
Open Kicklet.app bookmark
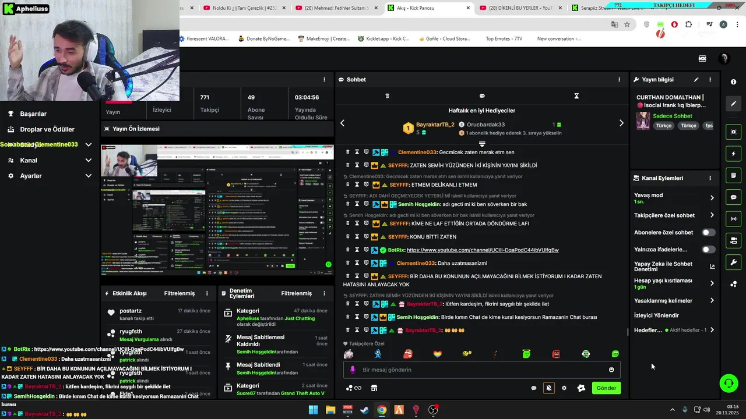coord(383,39)
